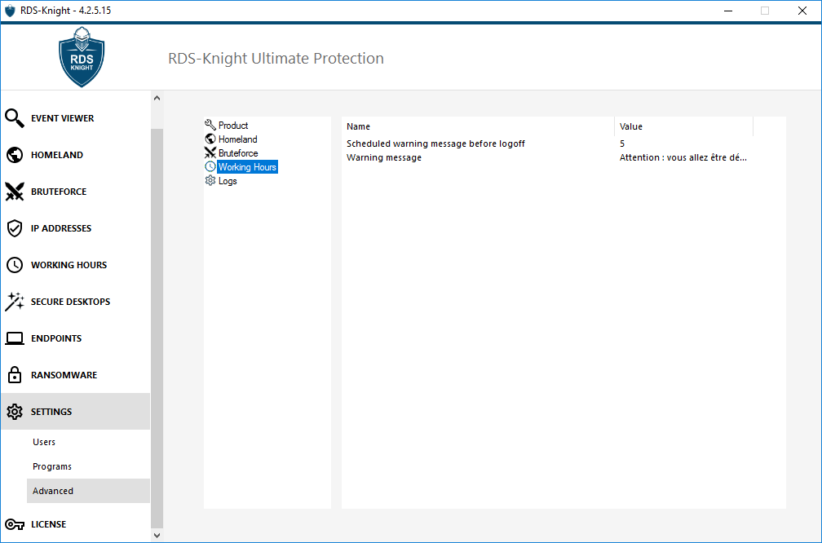Image resolution: width=822 pixels, height=543 pixels.
Task: Open Homeland via the globe sidebar icon
Action: point(15,155)
